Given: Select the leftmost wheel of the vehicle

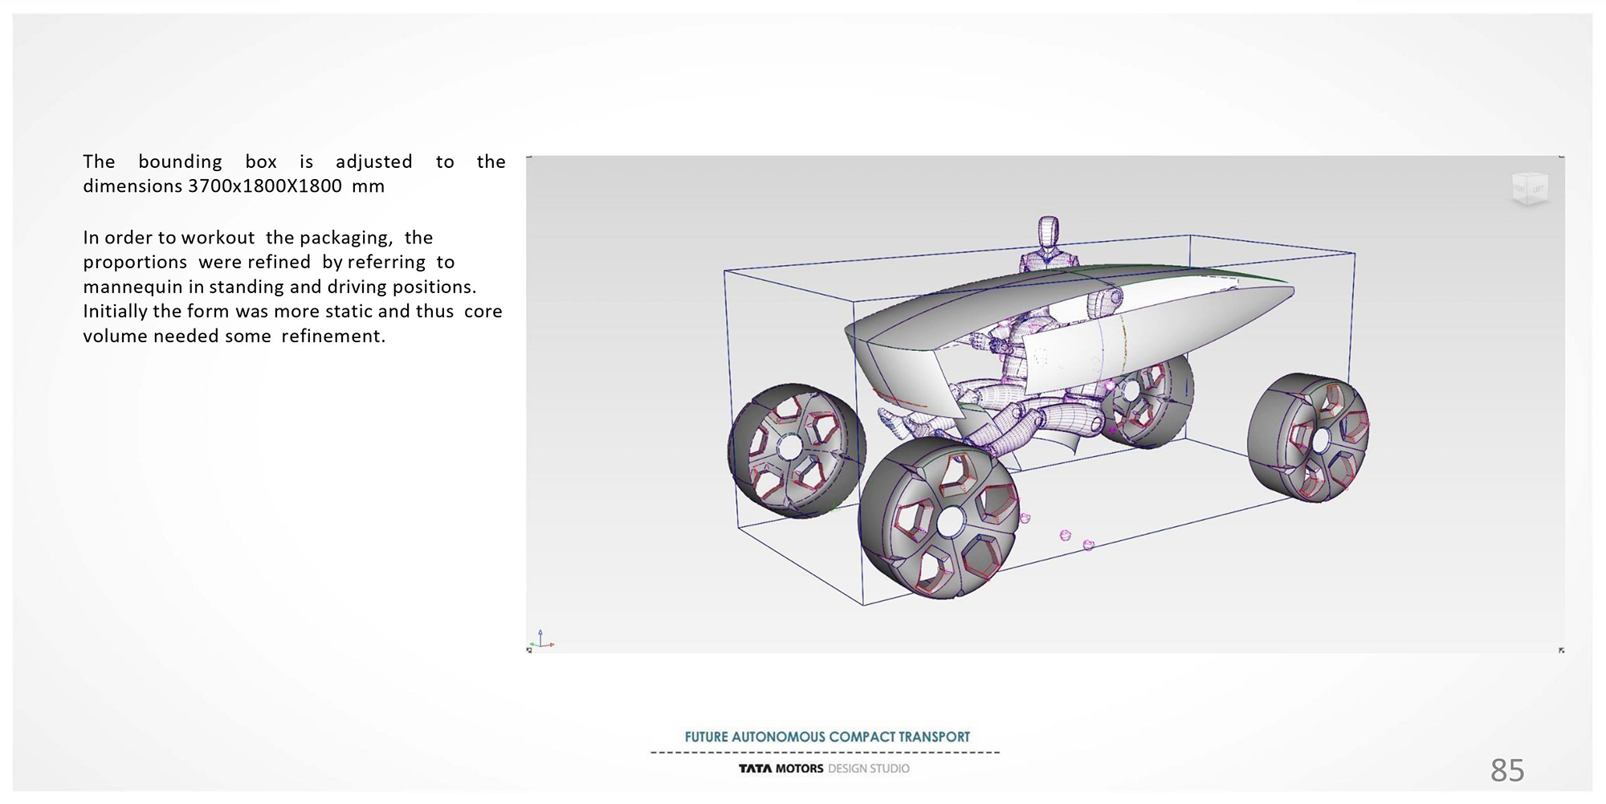Looking at the screenshot, I should pos(793,450).
